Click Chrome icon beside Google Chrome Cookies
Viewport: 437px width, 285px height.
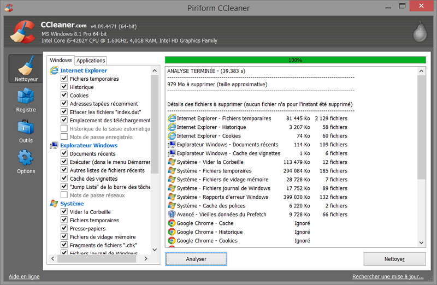tap(172, 241)
